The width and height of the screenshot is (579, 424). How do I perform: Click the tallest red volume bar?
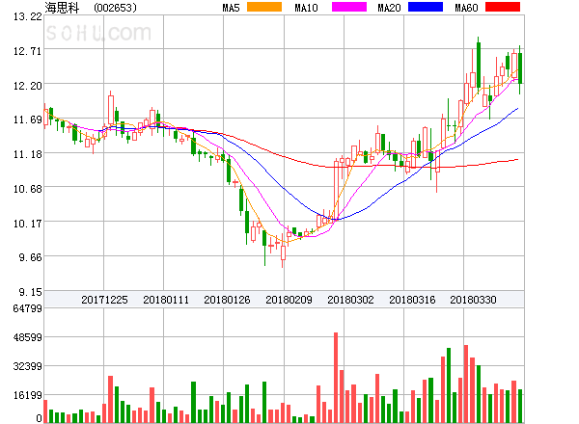(336, 378)
